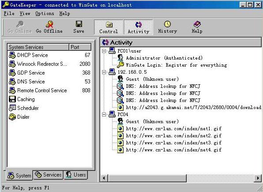This screenshot has width=263, height=192.
Task: Select the net1.gif URL entry
Action: (173, 129)
